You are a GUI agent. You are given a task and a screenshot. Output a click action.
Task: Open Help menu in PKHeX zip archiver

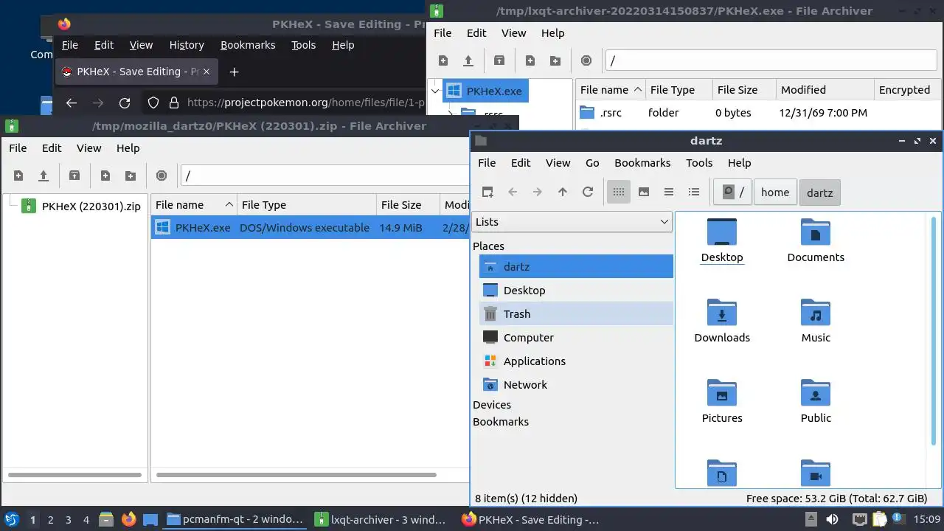pyautogui.click(x=128, y=148)
